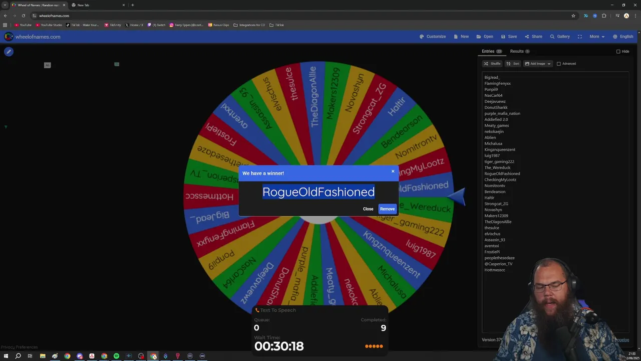This screenshot has width=641, height=361.
Task: Open a saved wheel via Open
Action: pyautogui.click(x=485, y=37)
